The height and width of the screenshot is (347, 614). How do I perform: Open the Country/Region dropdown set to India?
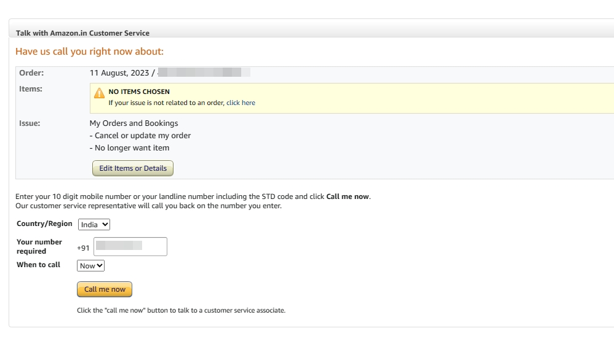click(x=94, y=225)
